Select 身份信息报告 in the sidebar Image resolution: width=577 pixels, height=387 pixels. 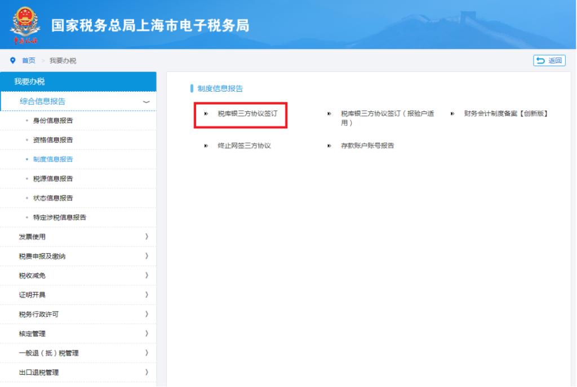(x=53, y=121)
